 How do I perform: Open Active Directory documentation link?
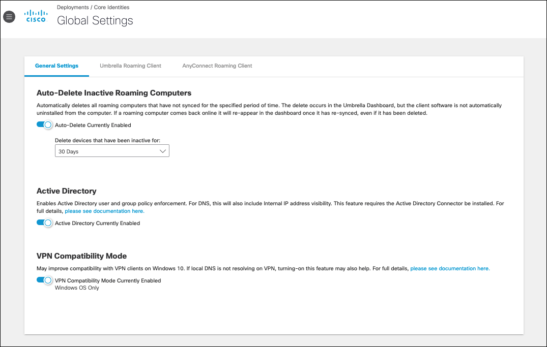(105, 211)
